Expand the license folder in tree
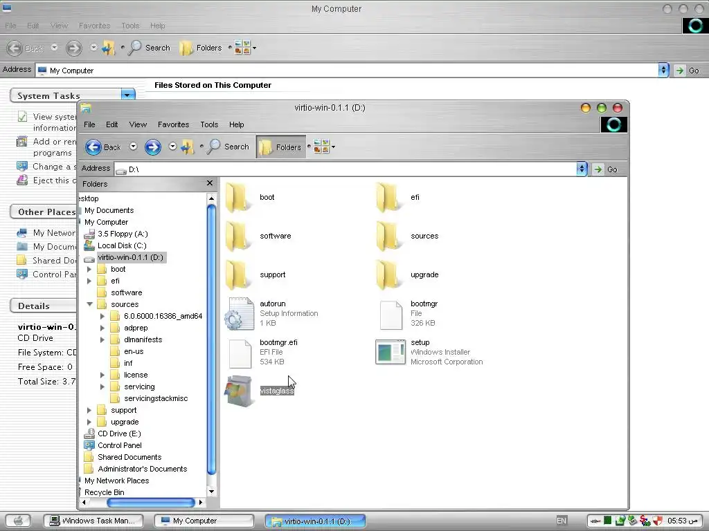Viewport: 709px width, 531px height. tap(102, 375)
